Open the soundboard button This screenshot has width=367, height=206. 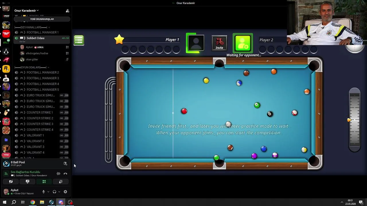click(x=61, y=181)
